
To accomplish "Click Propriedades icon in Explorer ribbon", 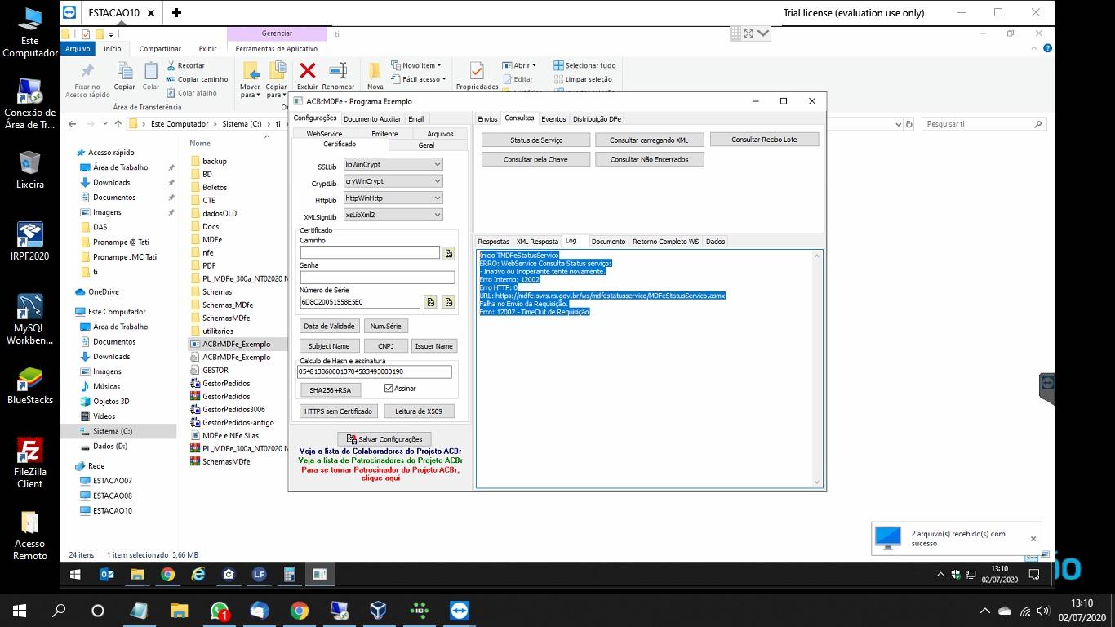I will (x=477, y=71).
